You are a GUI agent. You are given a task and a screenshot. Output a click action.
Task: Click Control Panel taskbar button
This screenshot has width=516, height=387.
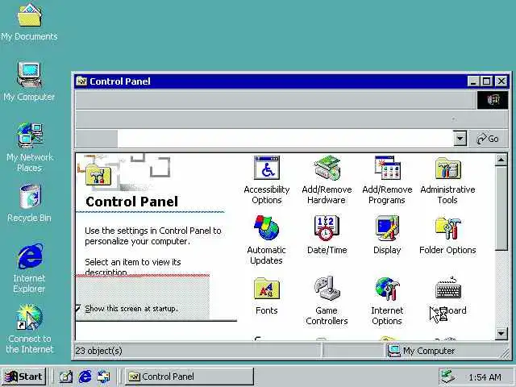click(189, 377)
